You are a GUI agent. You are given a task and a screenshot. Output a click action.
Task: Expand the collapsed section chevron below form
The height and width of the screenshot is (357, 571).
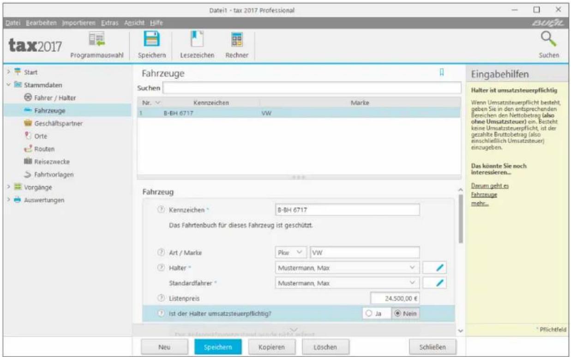click(x=293, y=329)
